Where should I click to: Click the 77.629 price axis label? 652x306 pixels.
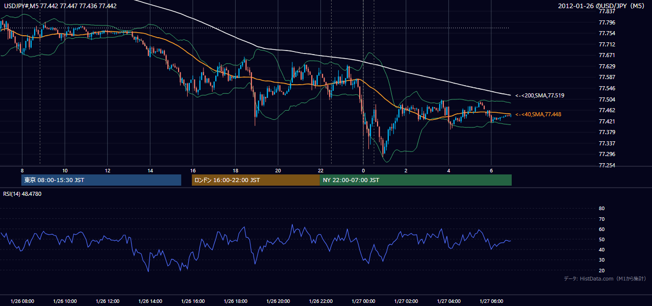(x=607, y=66)
